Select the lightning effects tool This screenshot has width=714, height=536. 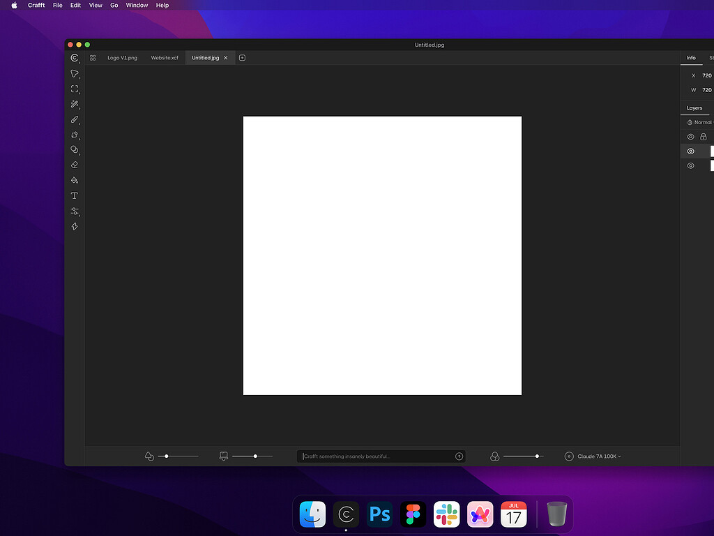75,226
